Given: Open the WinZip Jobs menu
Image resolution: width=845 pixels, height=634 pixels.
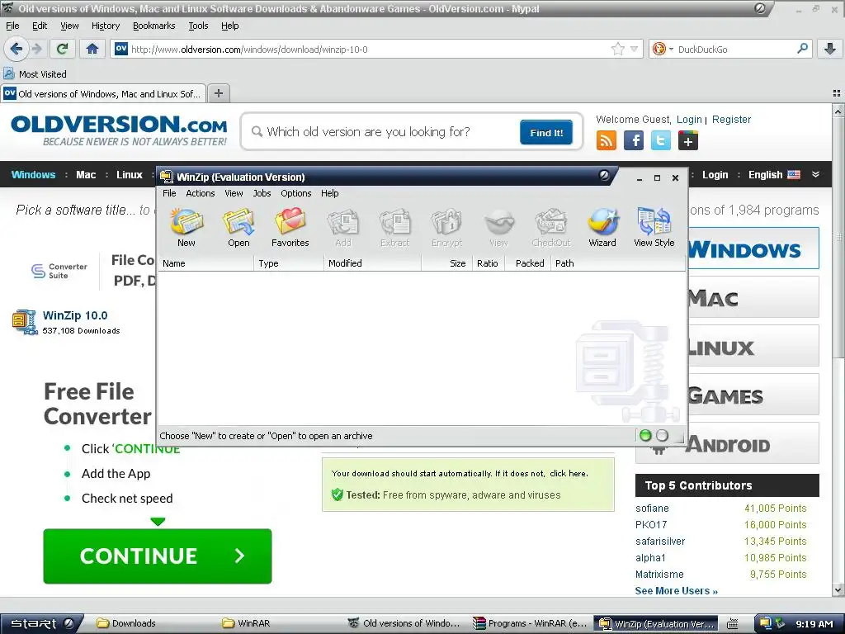Looking at the screenshot, I should click(x=262, y=193).
